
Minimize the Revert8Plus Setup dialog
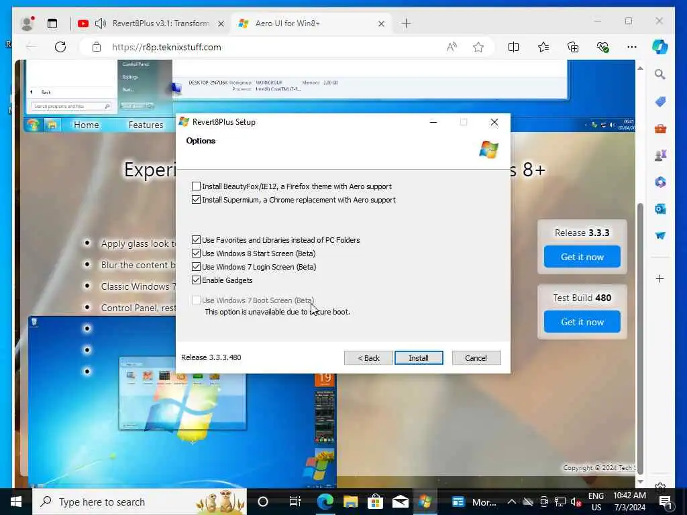click(433, 122)
